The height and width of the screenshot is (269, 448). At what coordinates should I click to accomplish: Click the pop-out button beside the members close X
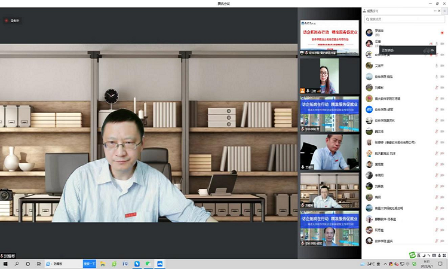[x=445, y=11]
